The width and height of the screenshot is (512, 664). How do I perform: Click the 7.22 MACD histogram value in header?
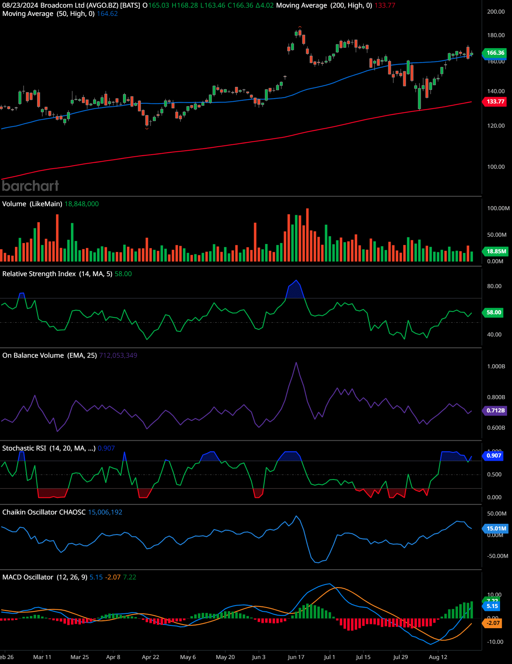[x=130, y=577]
